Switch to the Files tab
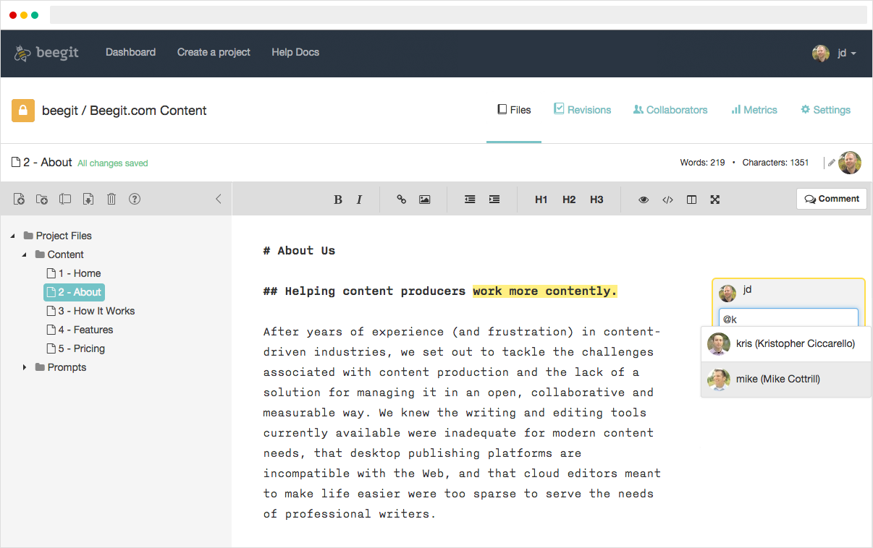Screen dimensions: 873x548 pyautogui.click(x=514, y=110)
